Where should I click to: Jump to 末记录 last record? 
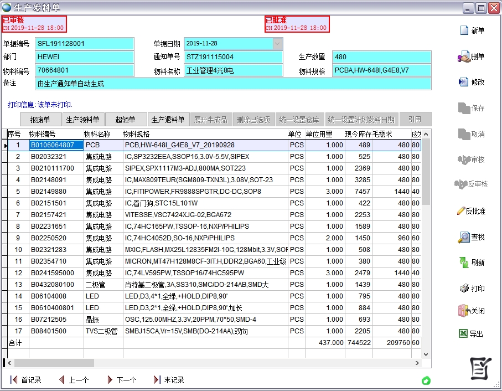(169, 380)
